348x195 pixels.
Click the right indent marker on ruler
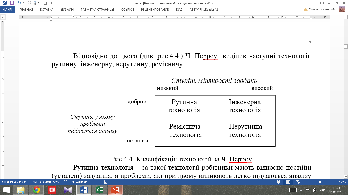311,18
